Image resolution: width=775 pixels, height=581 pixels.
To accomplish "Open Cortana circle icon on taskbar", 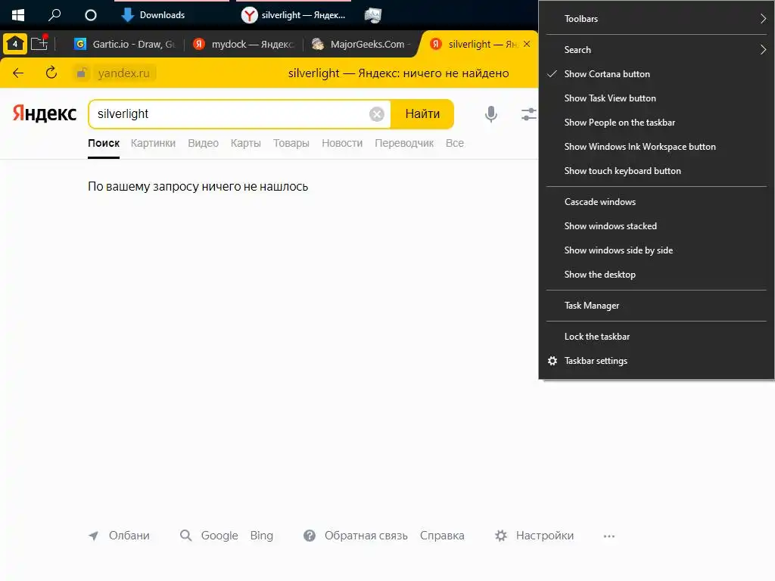I will (x=91, y=15).
